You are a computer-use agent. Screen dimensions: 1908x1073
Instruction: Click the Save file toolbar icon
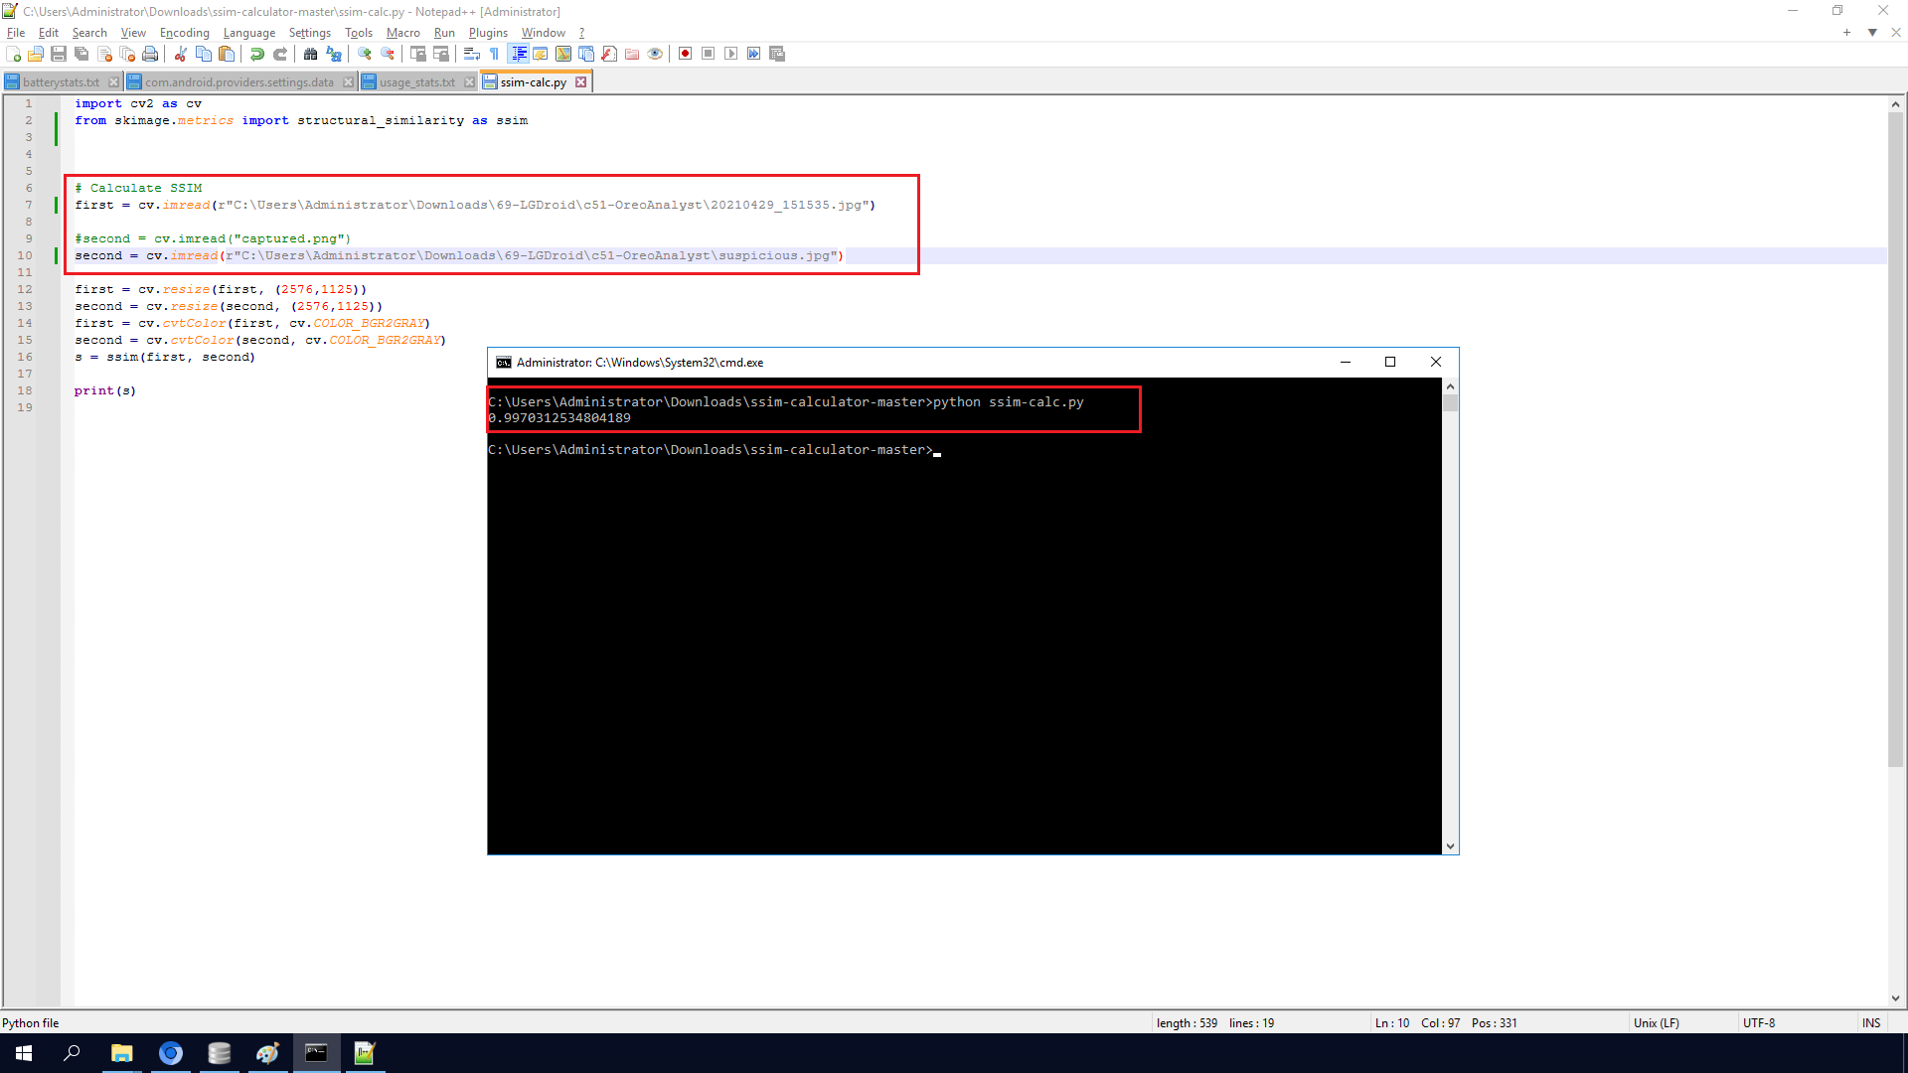tap(59, 54)
